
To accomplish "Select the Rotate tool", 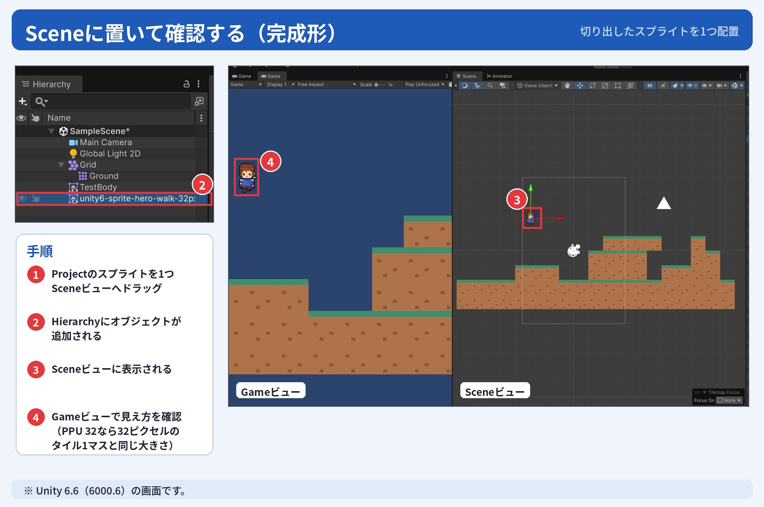I will click(592, 85).
